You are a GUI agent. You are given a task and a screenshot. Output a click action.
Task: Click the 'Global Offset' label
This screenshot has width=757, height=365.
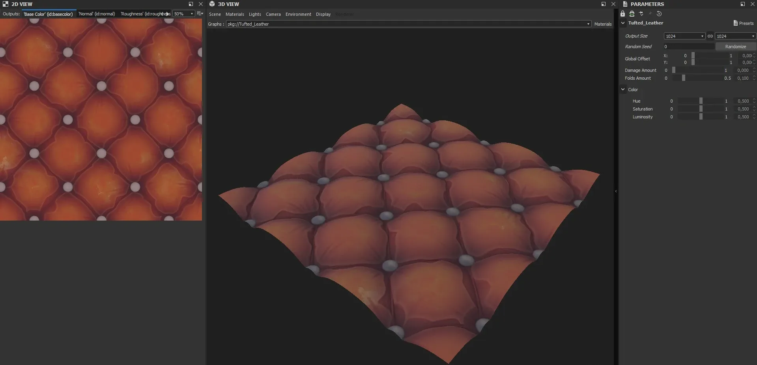637,59
